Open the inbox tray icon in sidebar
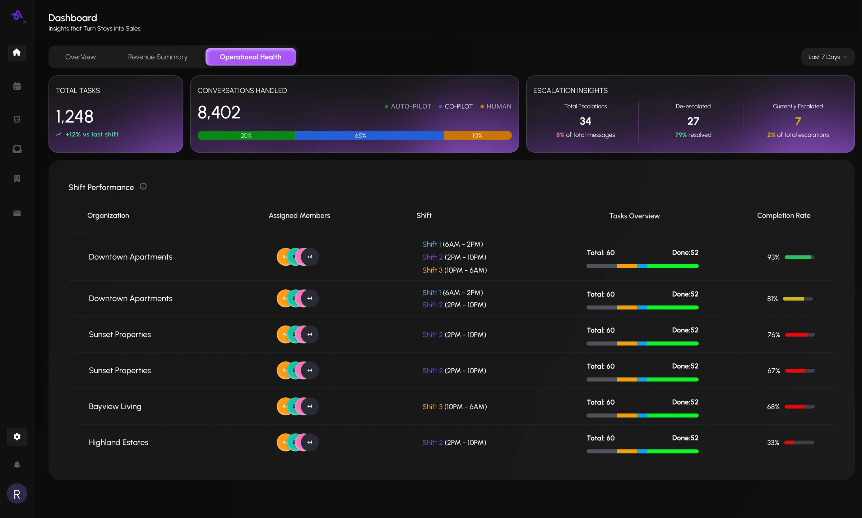Viewport: 862px width, 518px height. pyautogui.click(x=17, y=149)
